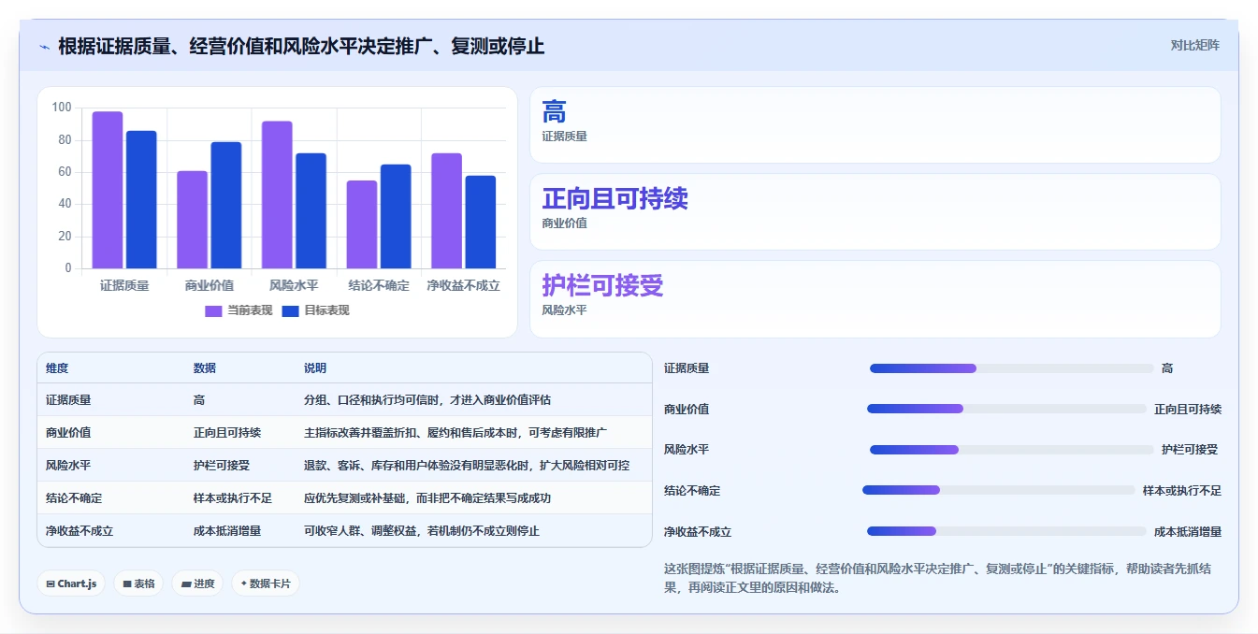Click the 证据质量 cell in the table
Screen dimensions: 1258x634
point(68,400)
